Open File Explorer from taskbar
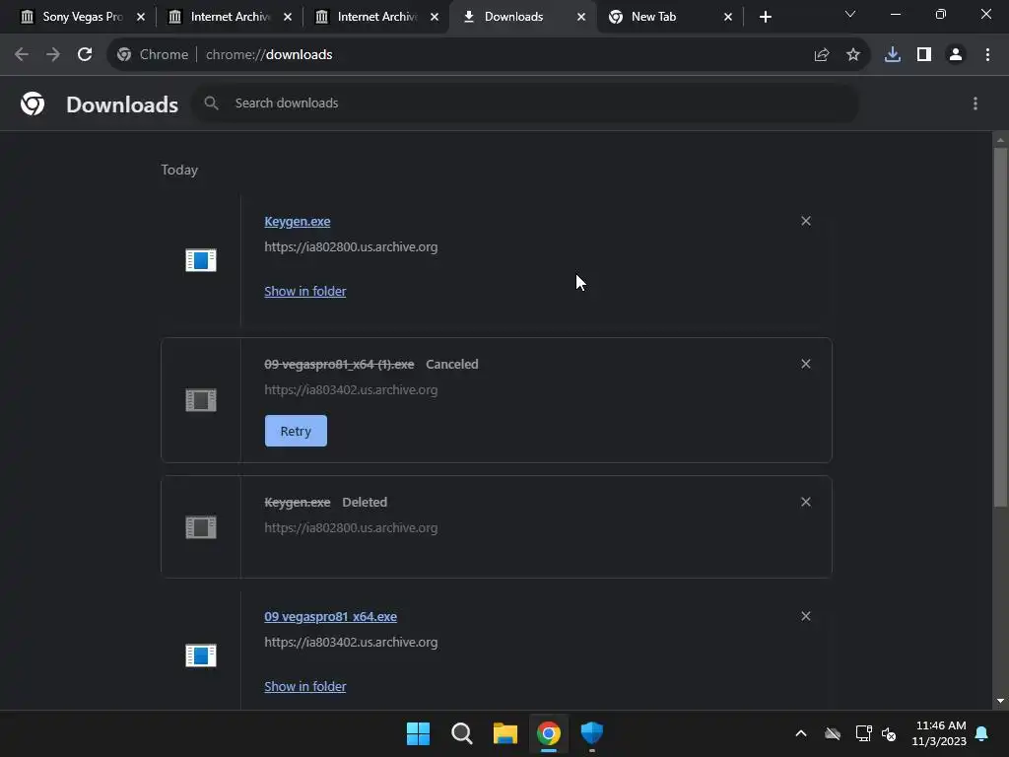This screenshot has height=757, width=1009. tap(505, 733)
